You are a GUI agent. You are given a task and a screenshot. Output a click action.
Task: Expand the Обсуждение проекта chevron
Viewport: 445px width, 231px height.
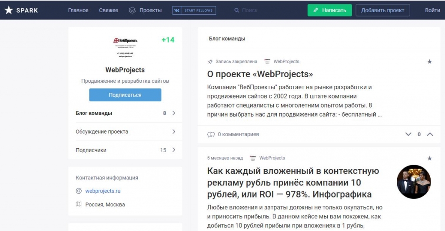pyautogui.click(x=174, y=132)
